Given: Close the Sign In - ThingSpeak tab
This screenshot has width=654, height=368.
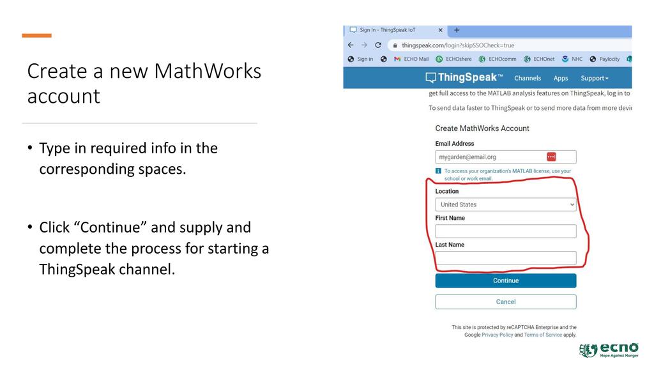Looking at the screenshot, I should pyautogui.click(x=440, y=30).
